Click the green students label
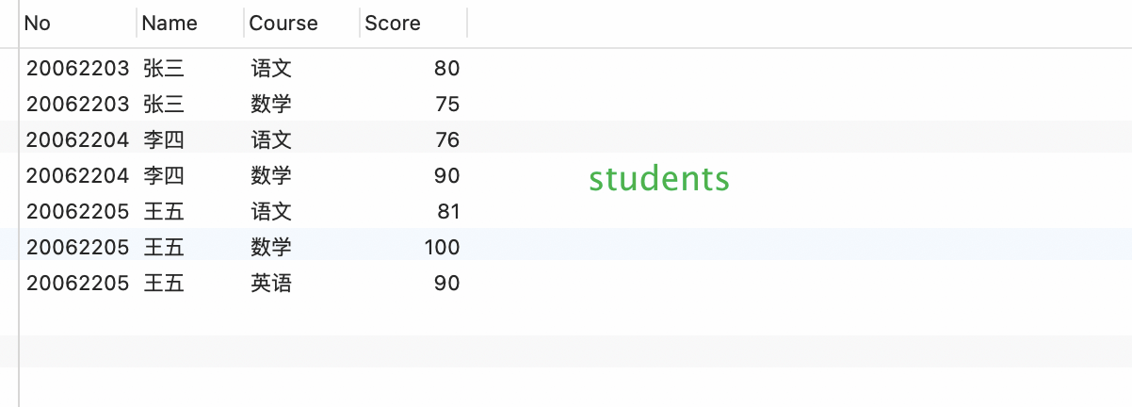Screen dimensions: 1132x407 coord(659,178)
